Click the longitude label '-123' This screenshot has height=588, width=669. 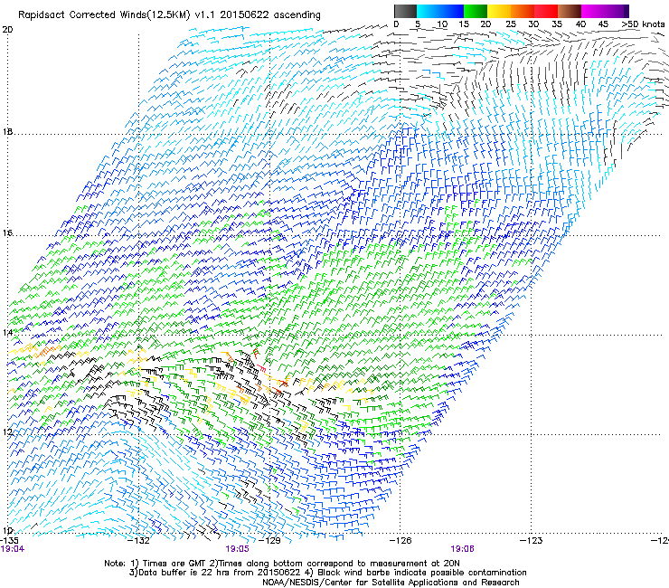[531, 540]
